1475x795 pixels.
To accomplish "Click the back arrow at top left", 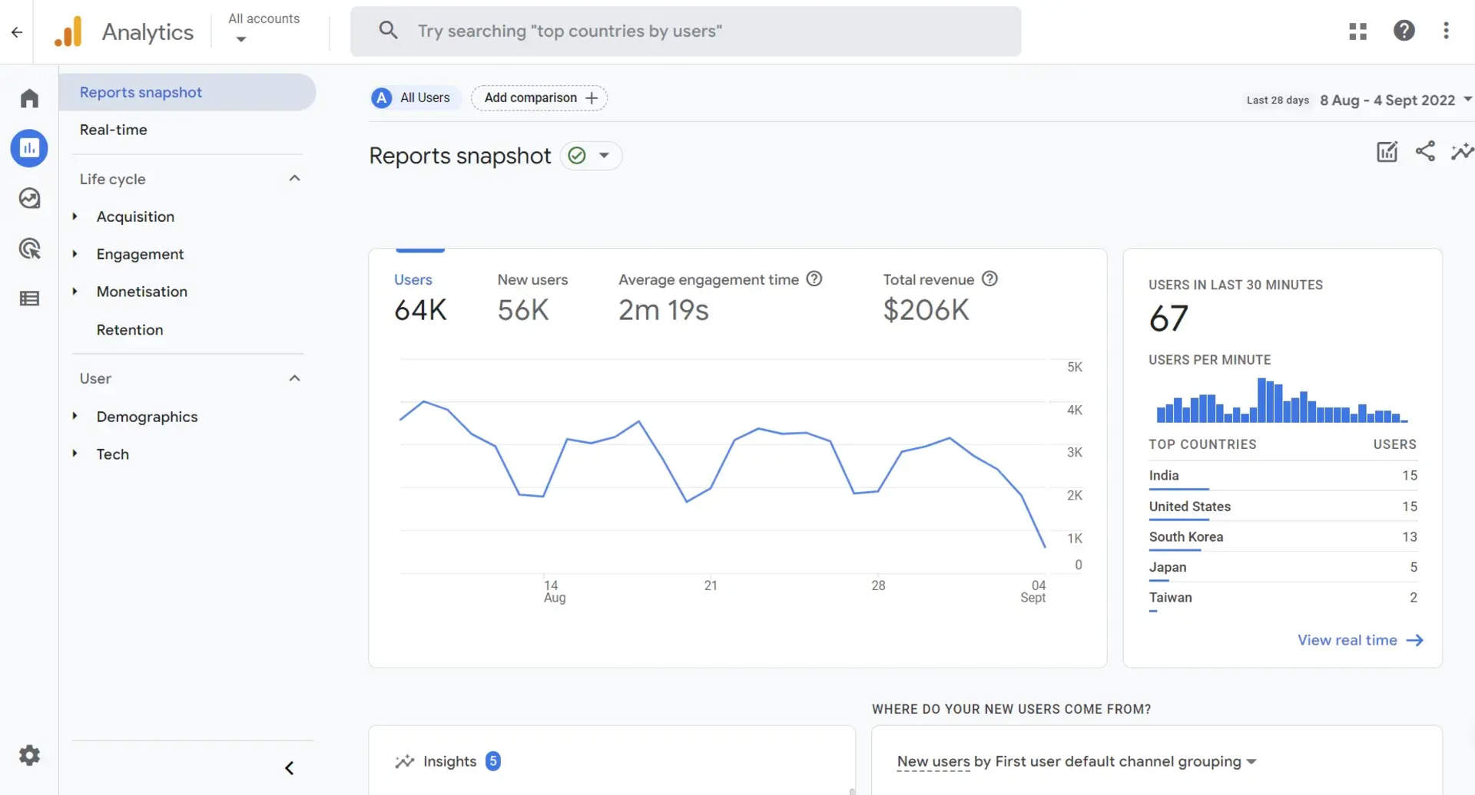I will click(x=17, y=31).
